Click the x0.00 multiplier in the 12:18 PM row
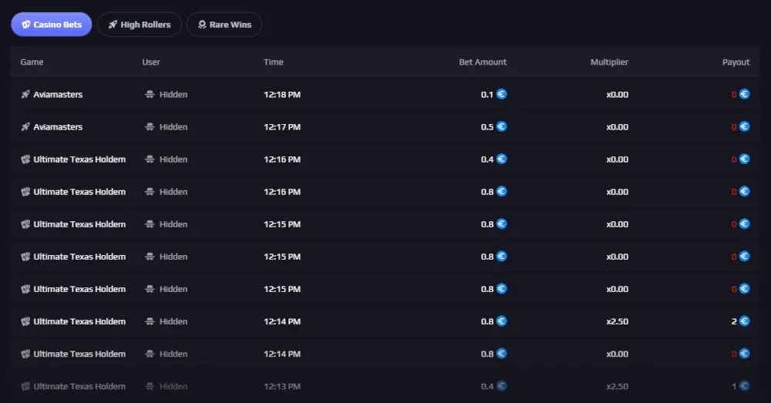Image resolution: width=771 pixels, height=403 pixels. 617,94
